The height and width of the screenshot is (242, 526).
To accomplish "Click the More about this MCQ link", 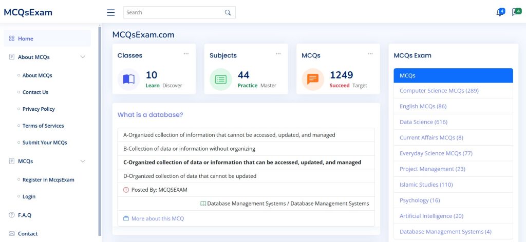I will click(157, 218).
